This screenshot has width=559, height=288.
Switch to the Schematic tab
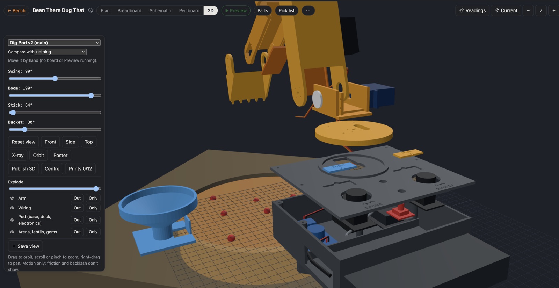[x=160, y=10]
